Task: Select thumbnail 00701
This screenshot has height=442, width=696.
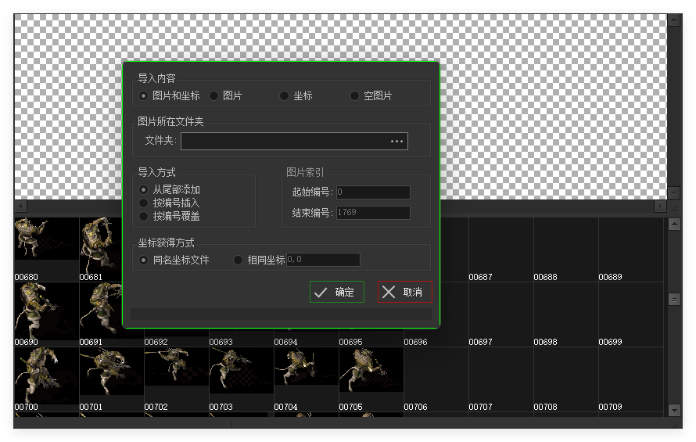Action: click(x=111, y=379)
